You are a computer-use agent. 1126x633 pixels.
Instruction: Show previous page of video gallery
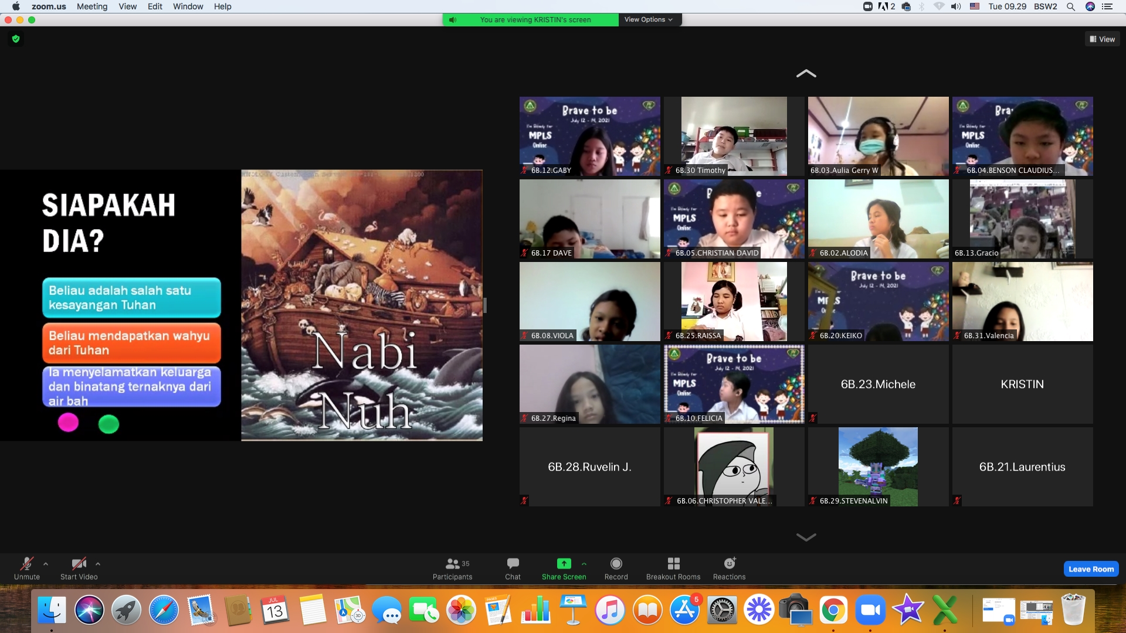point(806,73)
